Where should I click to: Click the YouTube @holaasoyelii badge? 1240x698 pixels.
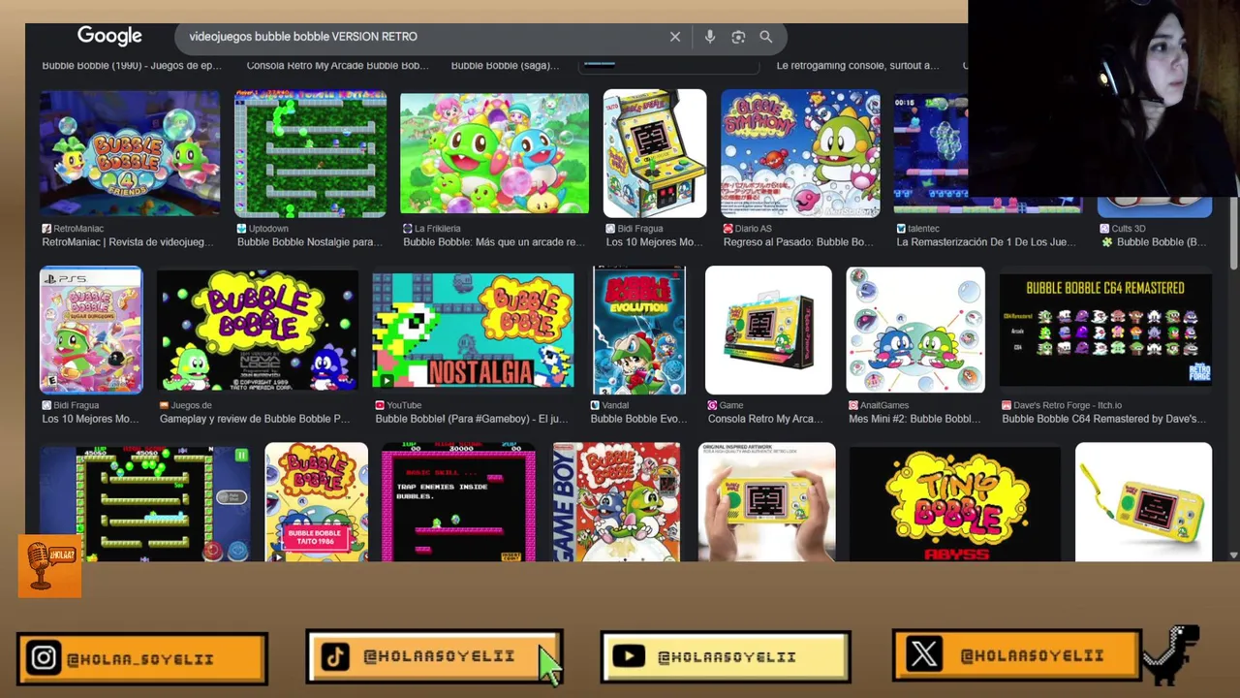tap(726, 657)
